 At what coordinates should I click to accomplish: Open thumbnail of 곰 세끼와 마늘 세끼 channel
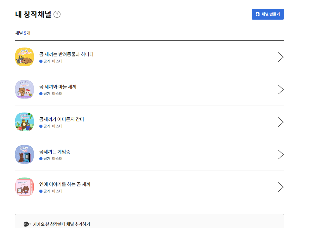[24, 89]
